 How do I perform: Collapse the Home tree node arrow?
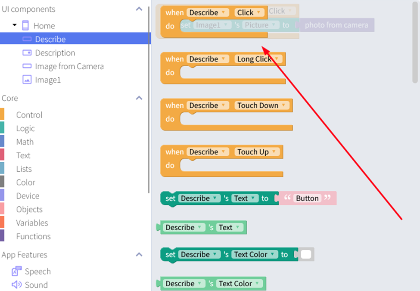click(15, 25)
